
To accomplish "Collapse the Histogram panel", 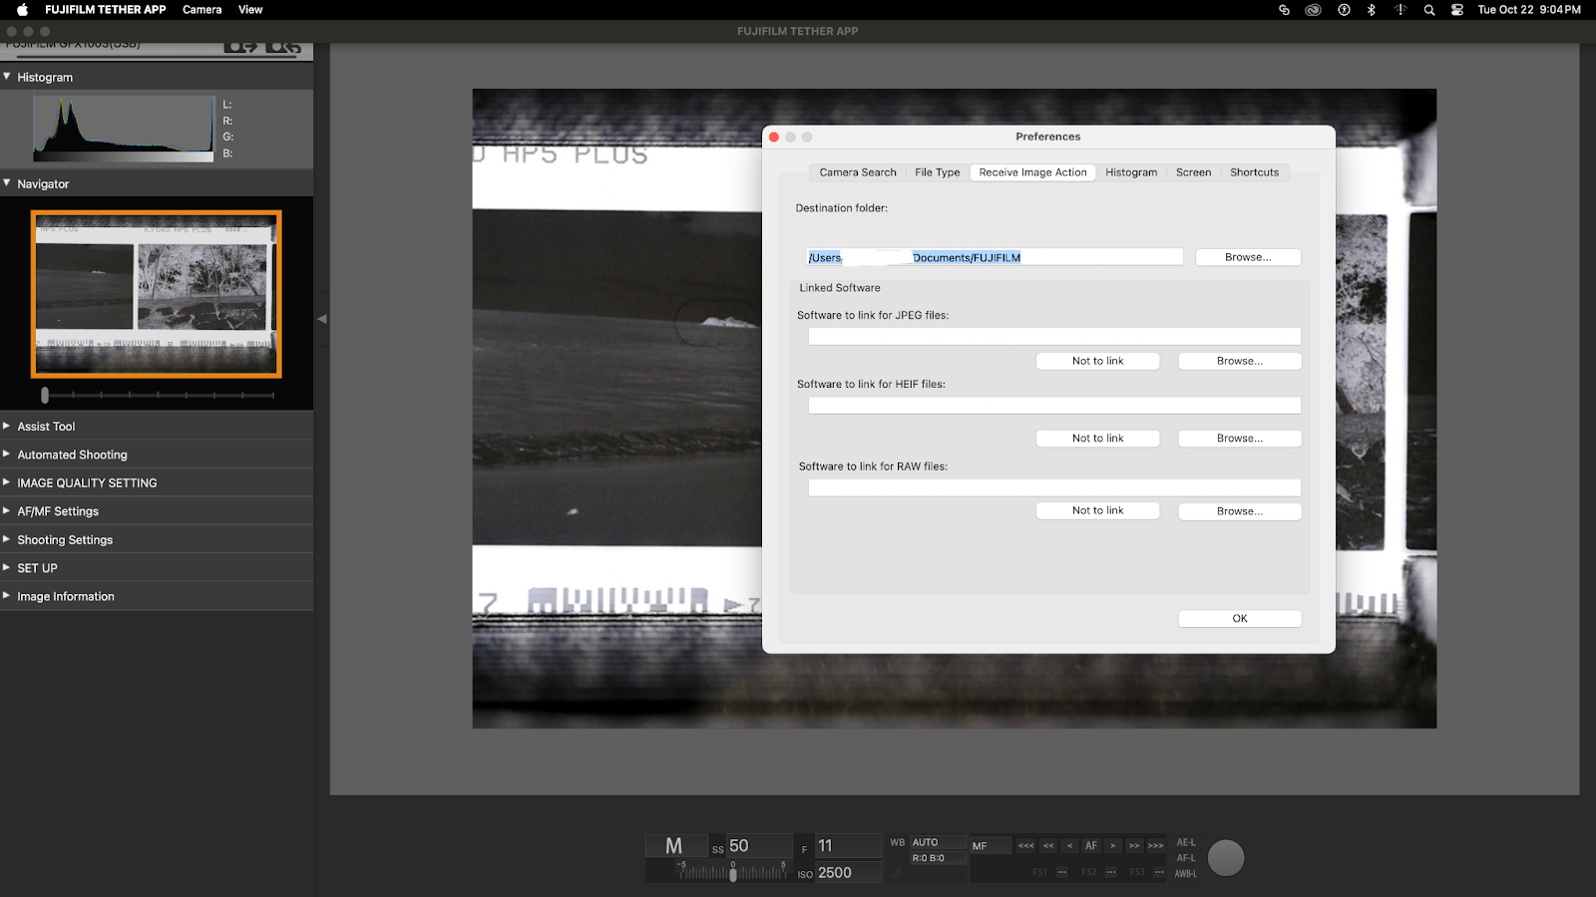I will [x=7, y=77].
